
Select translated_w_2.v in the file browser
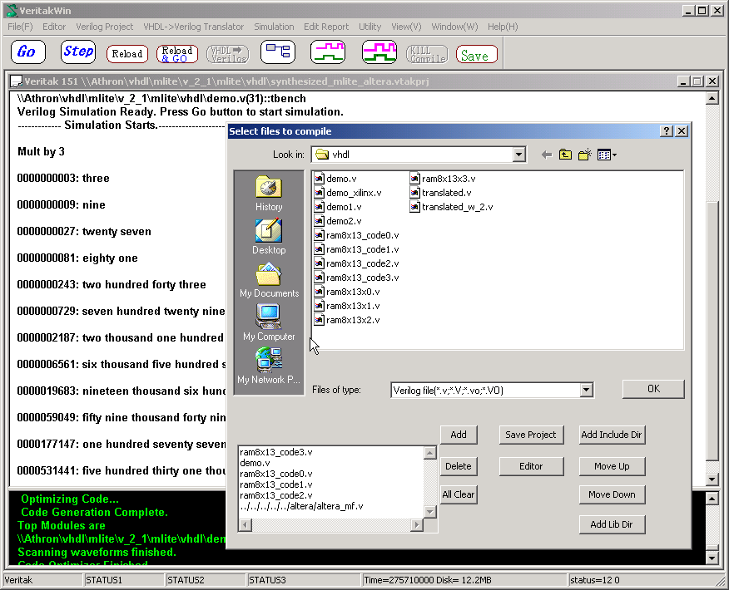(x=452, y=207)
